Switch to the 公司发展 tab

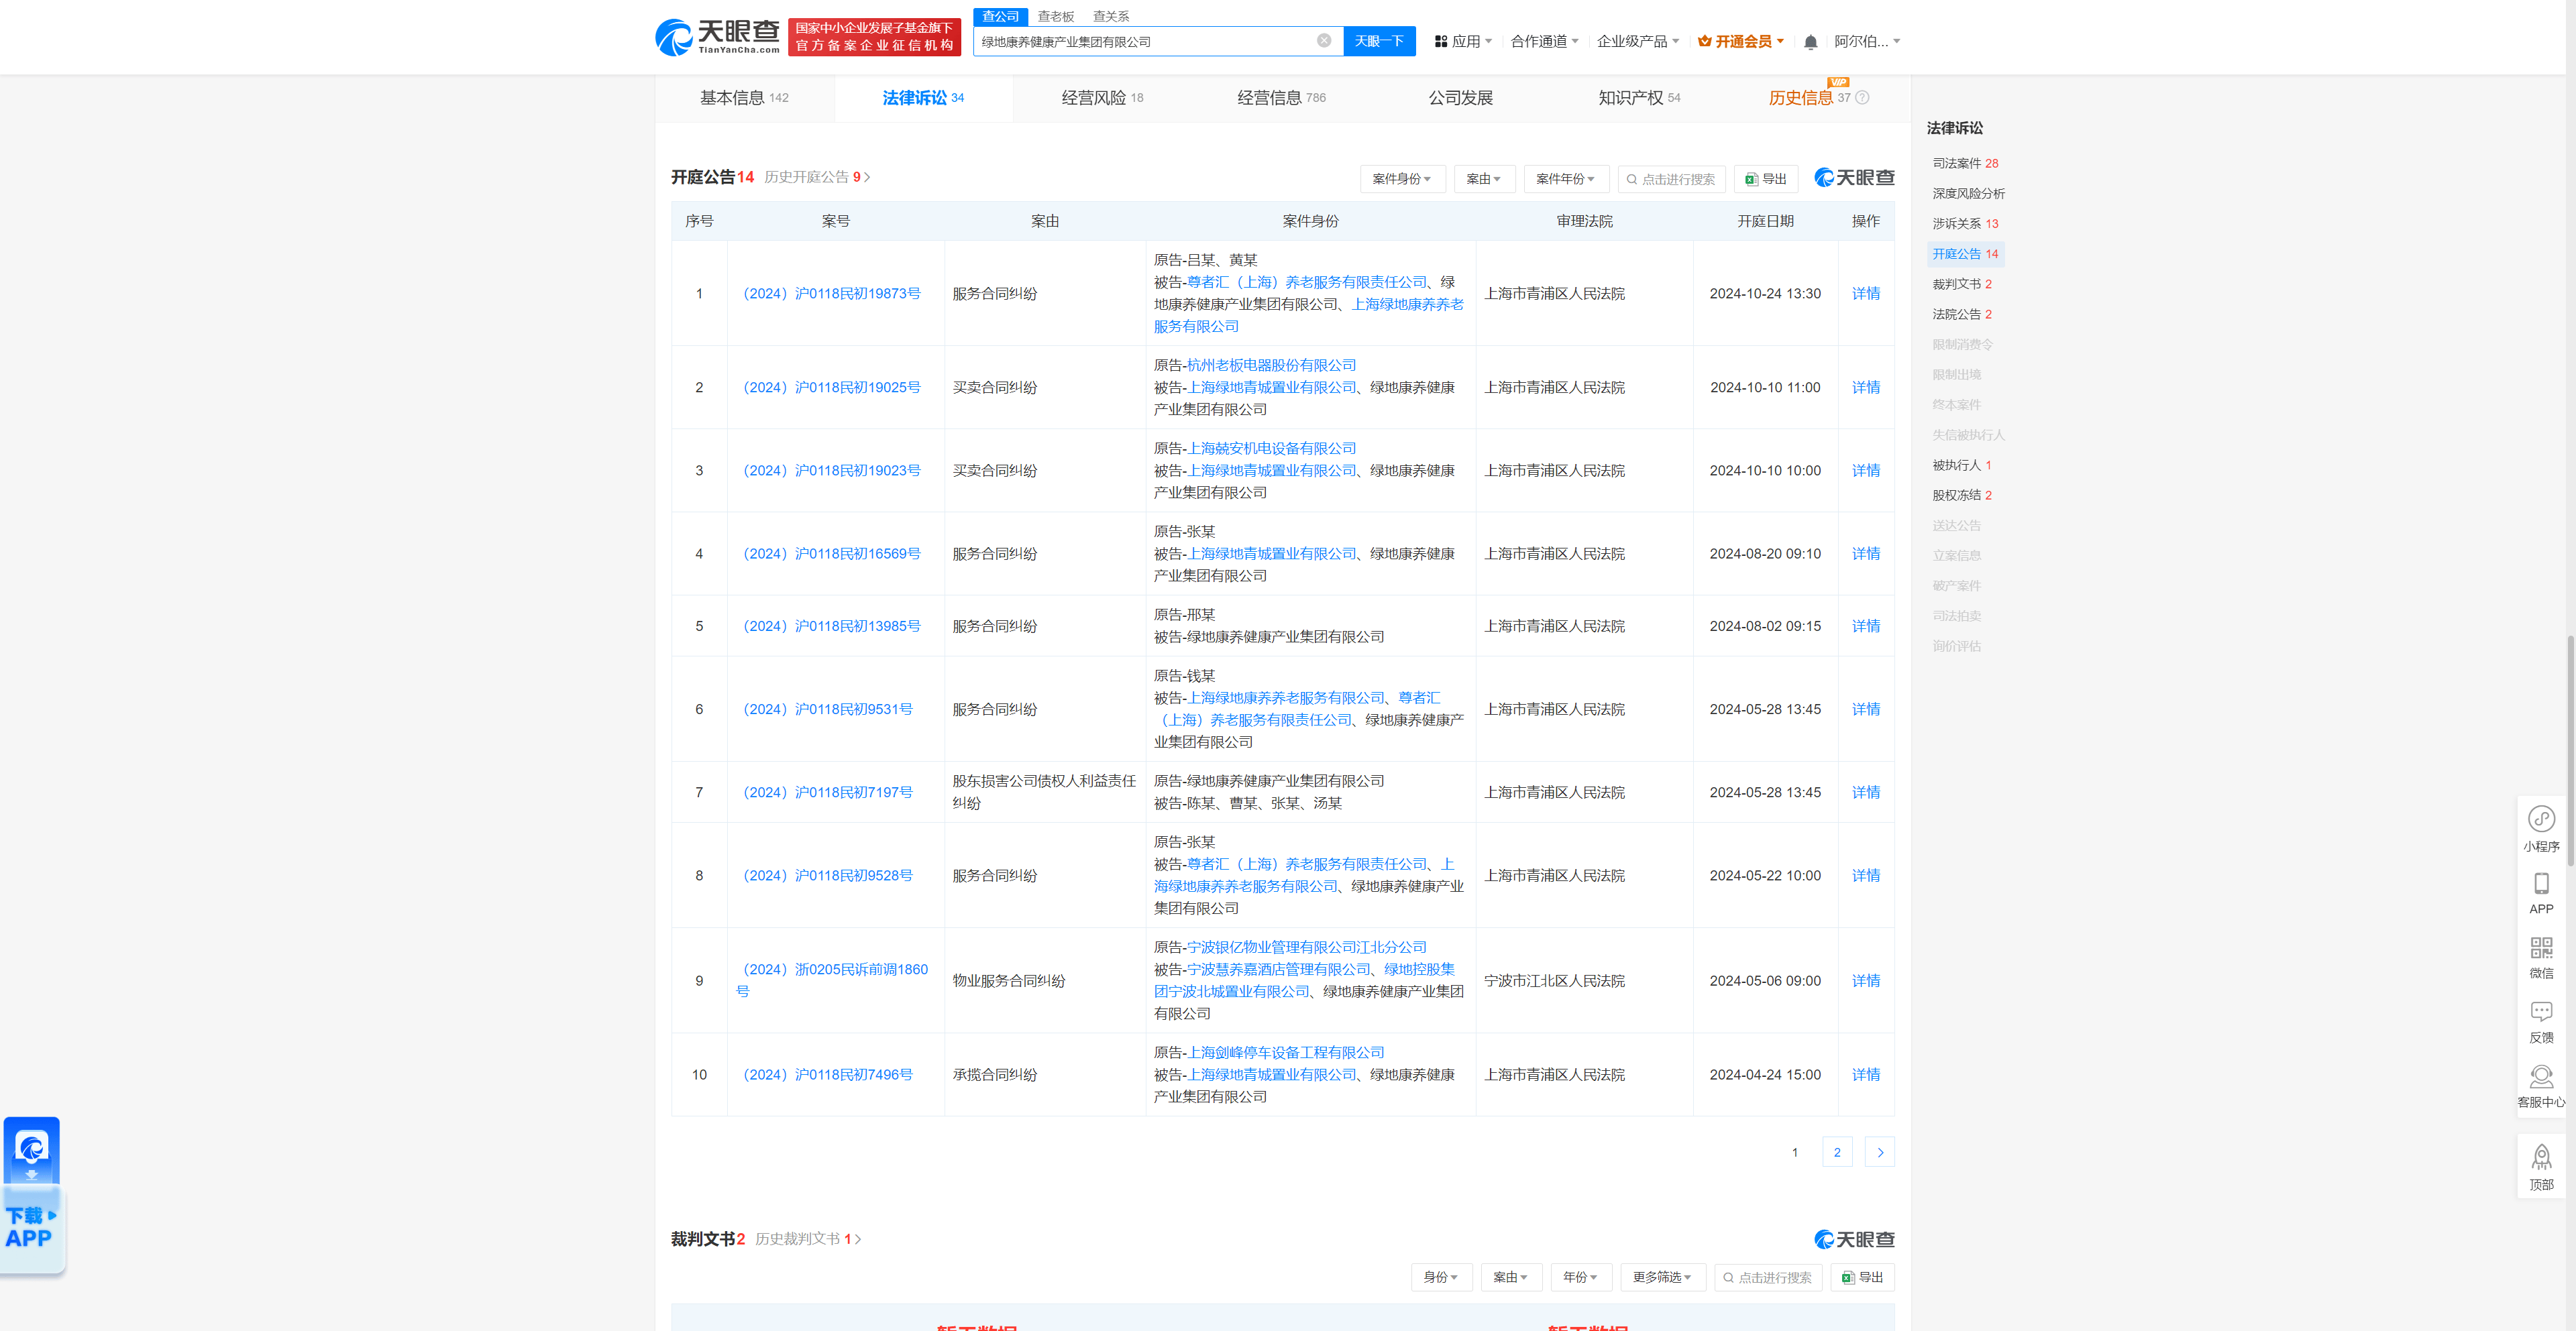(1460, 98)
